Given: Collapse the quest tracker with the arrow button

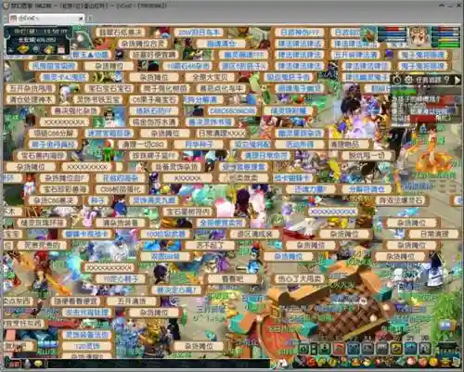Looking at the screenshot, I should (457, 80).
